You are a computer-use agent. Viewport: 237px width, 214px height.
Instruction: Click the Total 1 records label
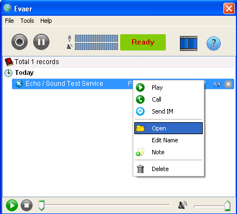37,62
